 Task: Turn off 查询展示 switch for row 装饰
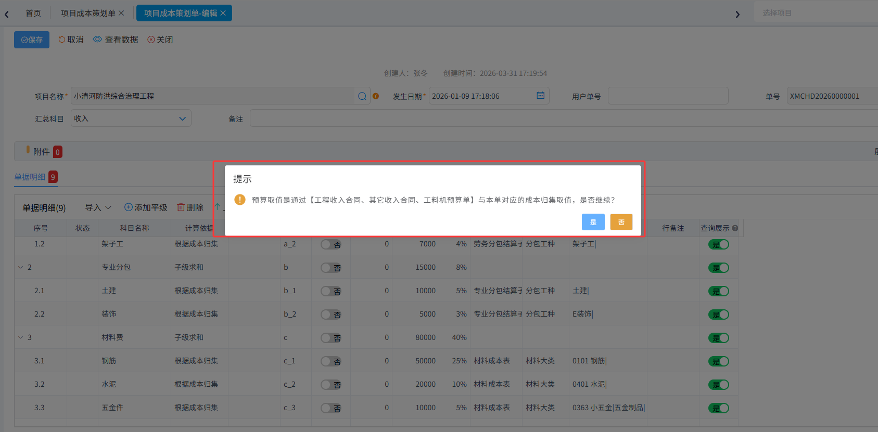point(719,315)
